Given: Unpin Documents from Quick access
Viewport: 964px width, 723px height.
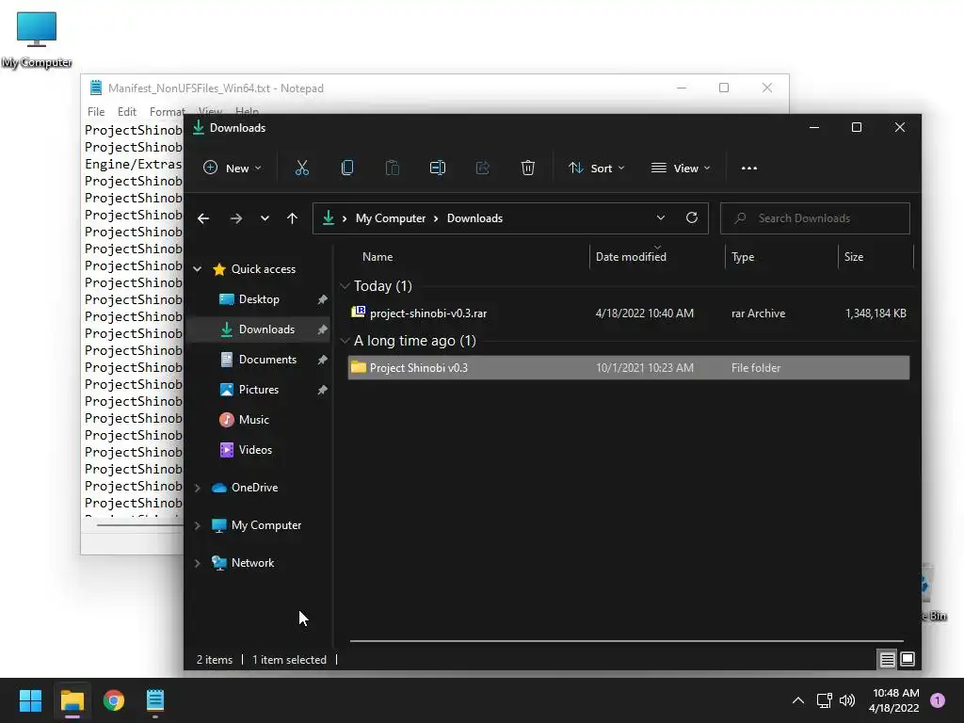Looking at the screenshot, I should 322,360.
